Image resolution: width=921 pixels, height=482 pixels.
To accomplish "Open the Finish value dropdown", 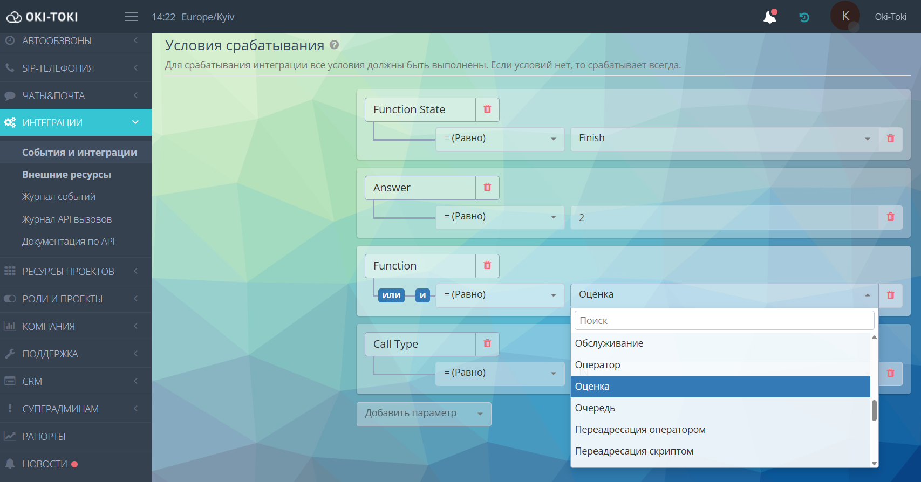I will point(724,139).
